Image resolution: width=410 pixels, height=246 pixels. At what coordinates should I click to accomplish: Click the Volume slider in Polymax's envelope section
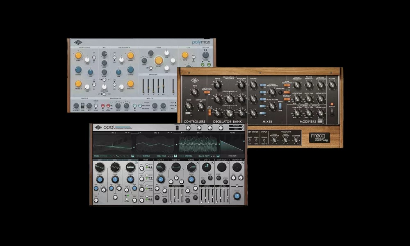pyautogui.click(x=164, y=86)
